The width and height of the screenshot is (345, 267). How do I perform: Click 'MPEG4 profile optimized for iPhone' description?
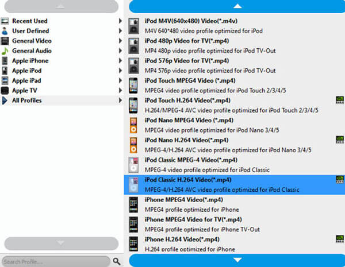coord(192,210)
